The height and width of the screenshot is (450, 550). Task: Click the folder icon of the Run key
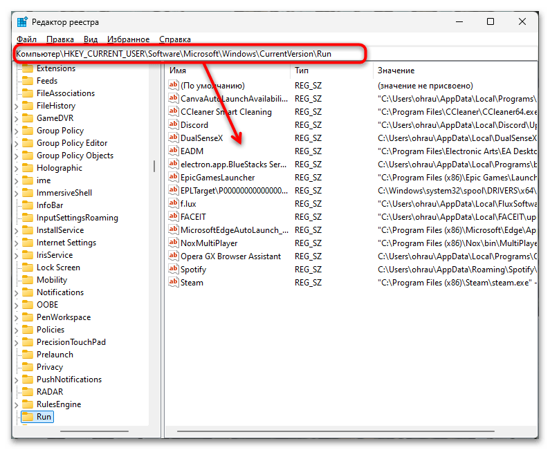[28, 416]
